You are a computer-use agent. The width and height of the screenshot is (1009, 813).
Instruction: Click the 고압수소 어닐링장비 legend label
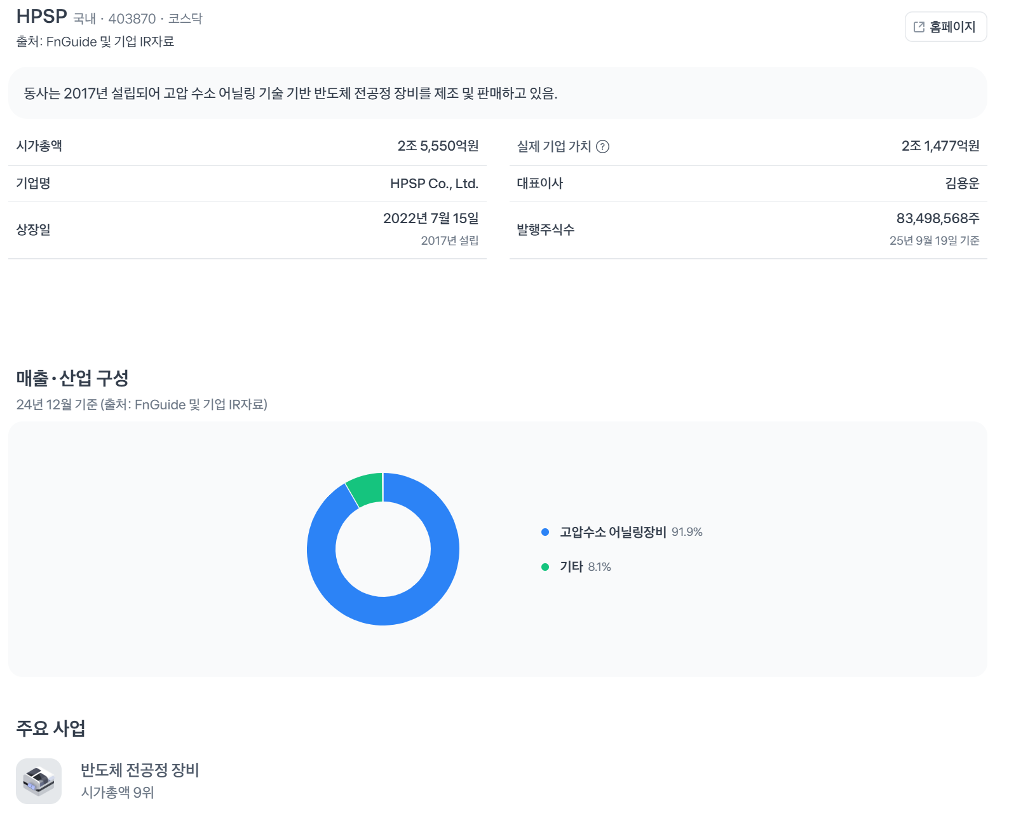coord(613,532)
